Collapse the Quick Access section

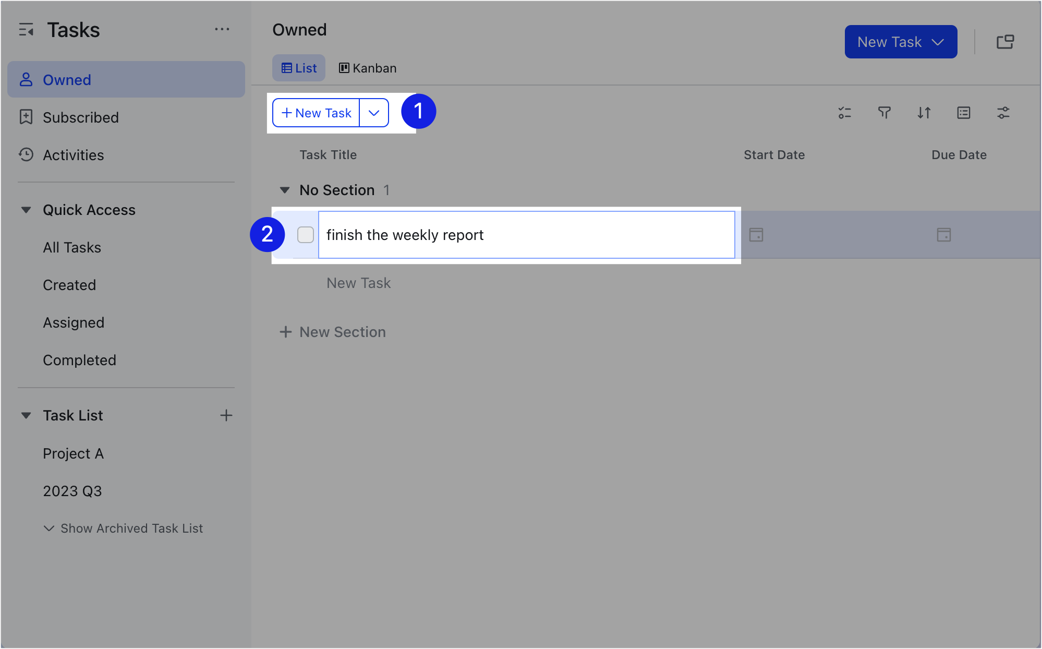point(27,209)
